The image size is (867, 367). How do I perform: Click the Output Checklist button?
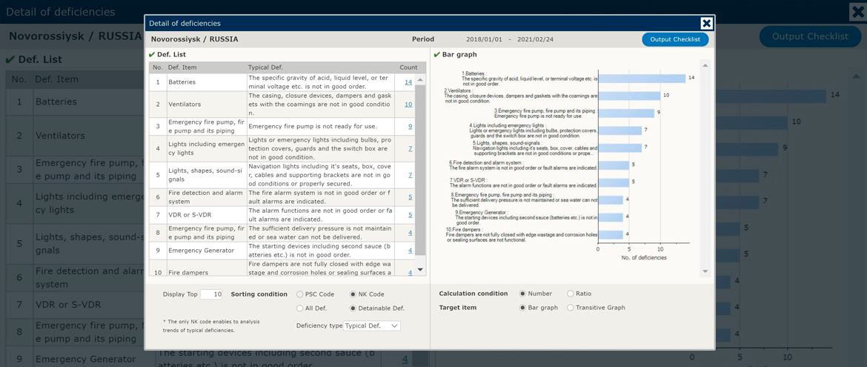(674, 39)
